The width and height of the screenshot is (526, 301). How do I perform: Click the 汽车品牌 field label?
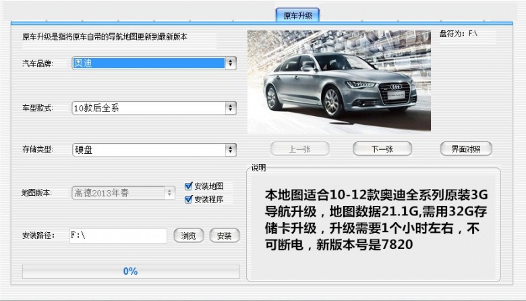point(37,63)
